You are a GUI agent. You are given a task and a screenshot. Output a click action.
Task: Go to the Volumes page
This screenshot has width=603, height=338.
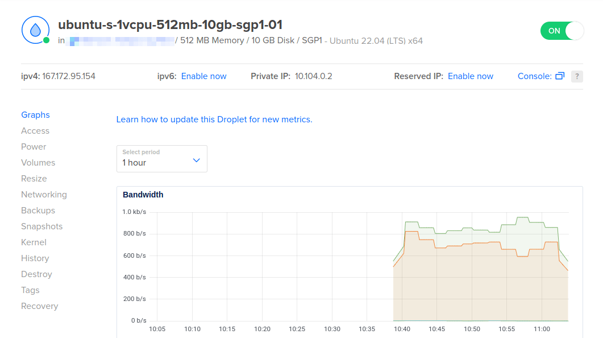point(38,162)
